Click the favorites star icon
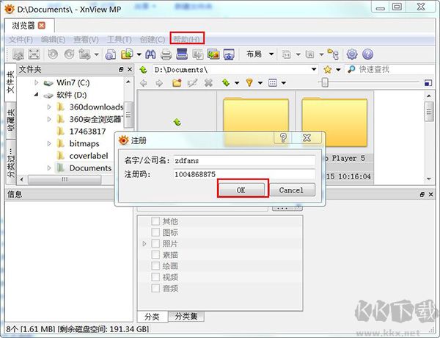This screenshot has height=338, width=440. (x=328, y=70)
